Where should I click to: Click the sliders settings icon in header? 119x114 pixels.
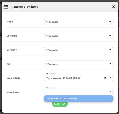6,7
